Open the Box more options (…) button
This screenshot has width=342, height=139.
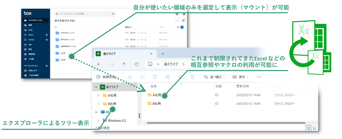click(x=178, y=20)
